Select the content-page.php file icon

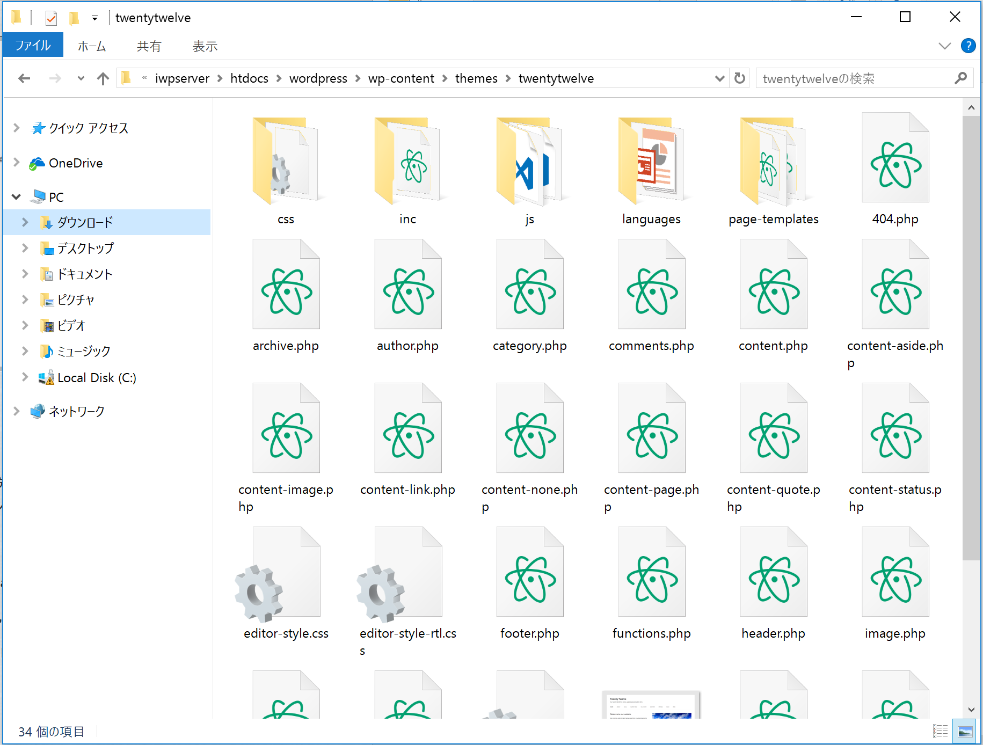click(x=651, y=428)
